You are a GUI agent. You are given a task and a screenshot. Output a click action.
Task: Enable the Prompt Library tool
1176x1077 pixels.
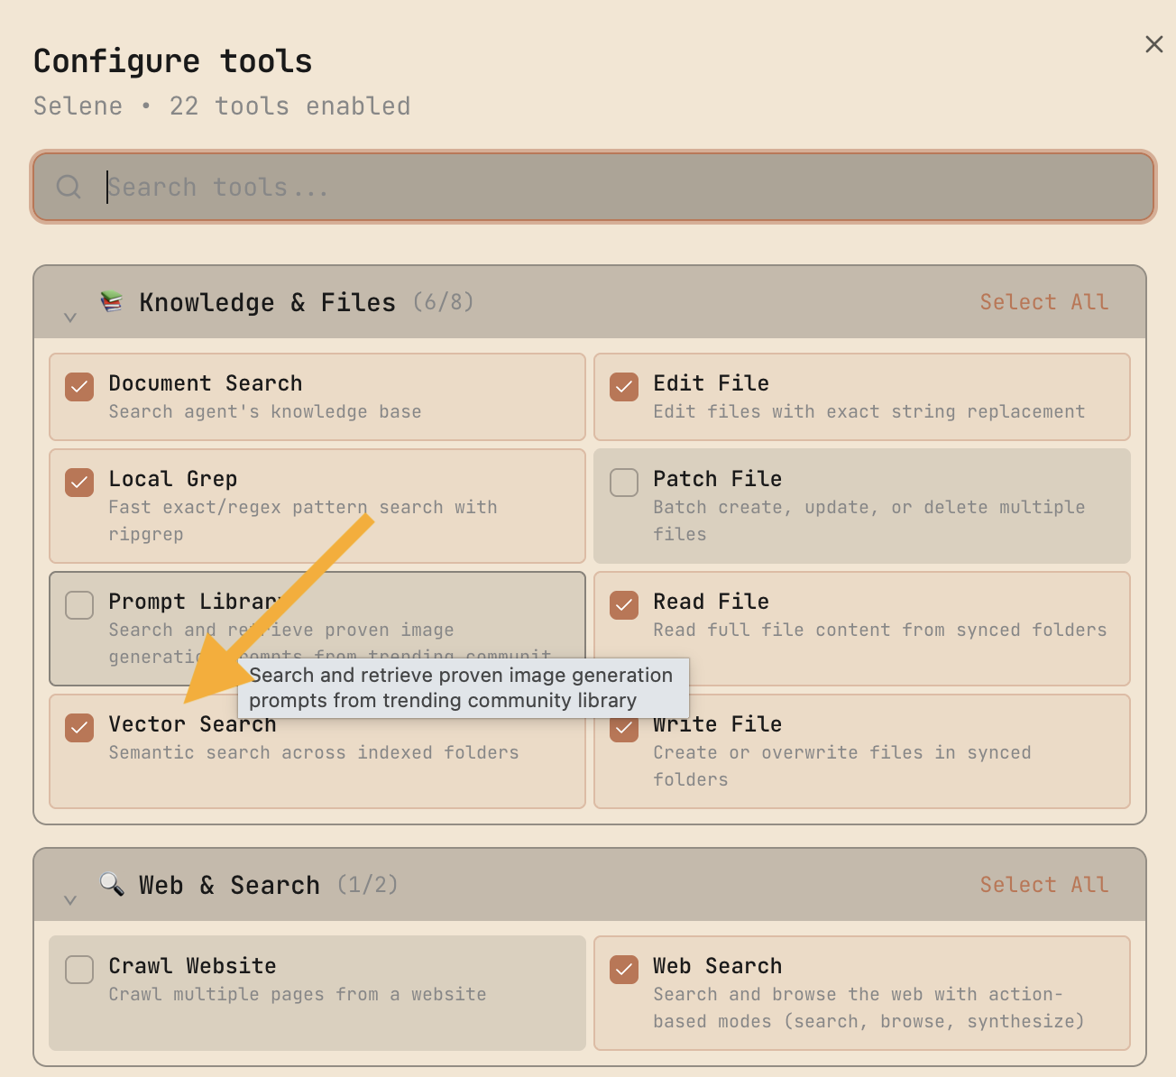coord(79,605)
